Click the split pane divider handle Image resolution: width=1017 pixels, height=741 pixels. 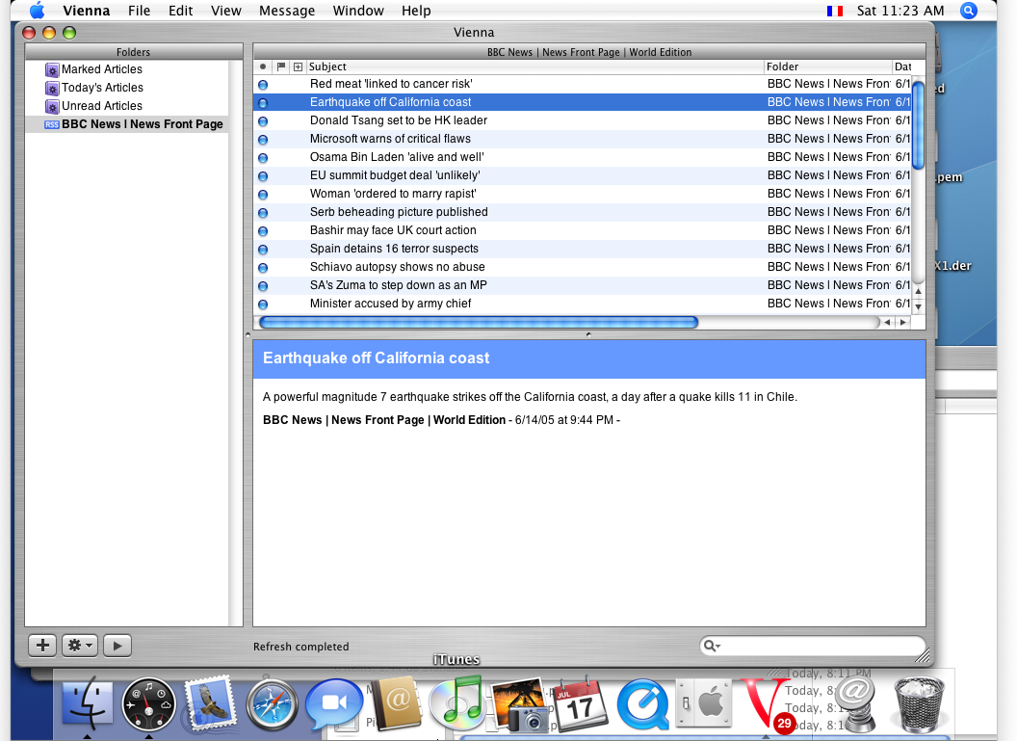(x=588, y=334)
